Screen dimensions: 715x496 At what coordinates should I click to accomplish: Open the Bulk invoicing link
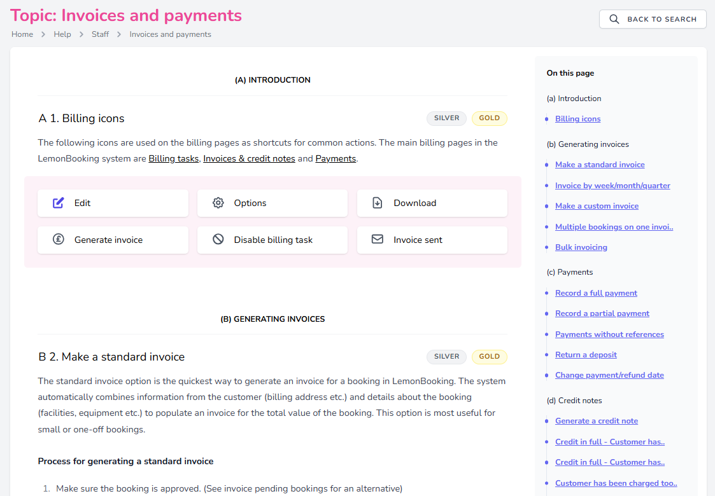581,247
